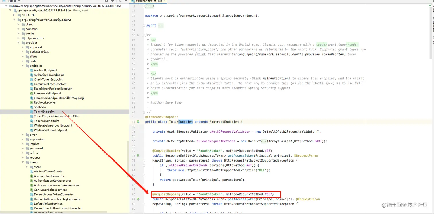
Task: Click the Maven library root icon
Action: pyautogui.click(x=11, y=6)
